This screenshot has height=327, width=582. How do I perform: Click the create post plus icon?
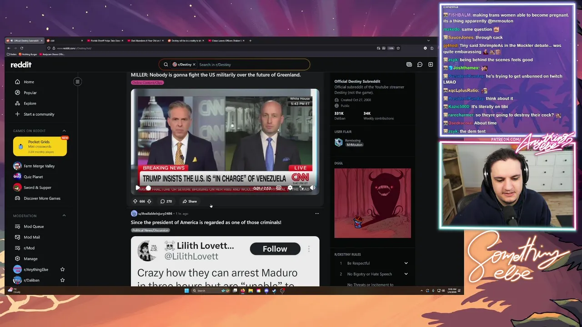point(431,64)
